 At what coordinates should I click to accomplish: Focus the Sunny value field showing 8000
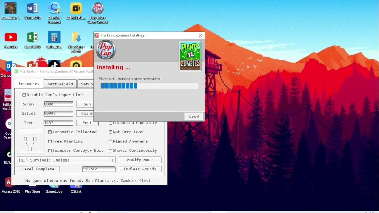click(58, 104)
